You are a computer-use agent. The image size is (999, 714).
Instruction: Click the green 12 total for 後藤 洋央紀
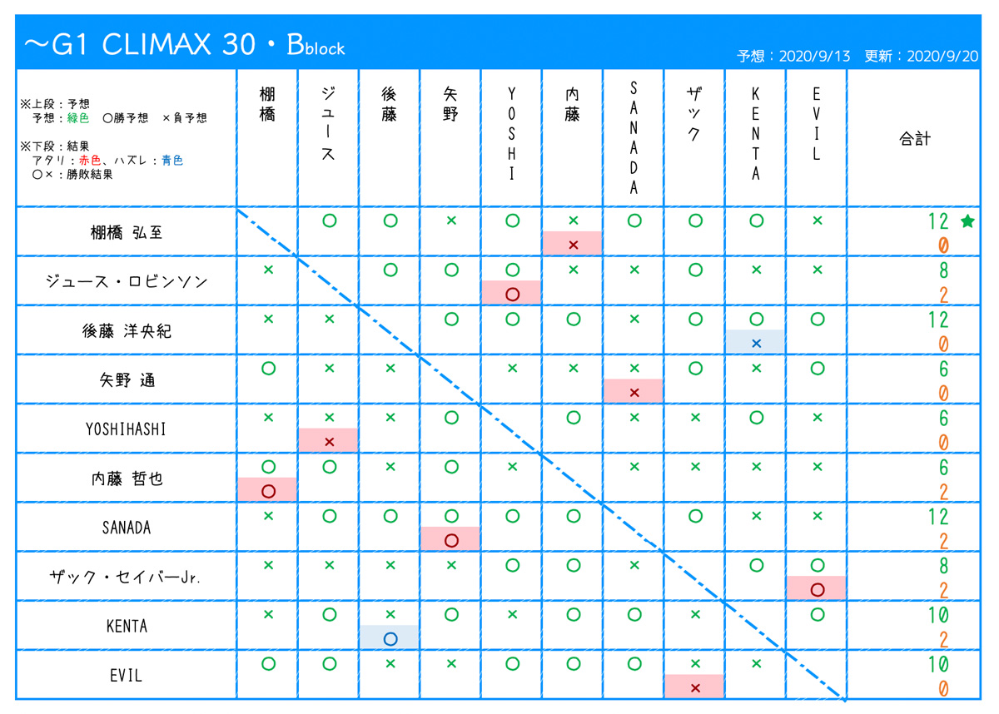pos(938,320)
